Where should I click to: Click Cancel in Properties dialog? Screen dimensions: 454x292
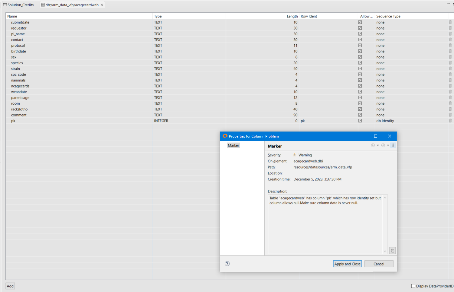point(379,264)
